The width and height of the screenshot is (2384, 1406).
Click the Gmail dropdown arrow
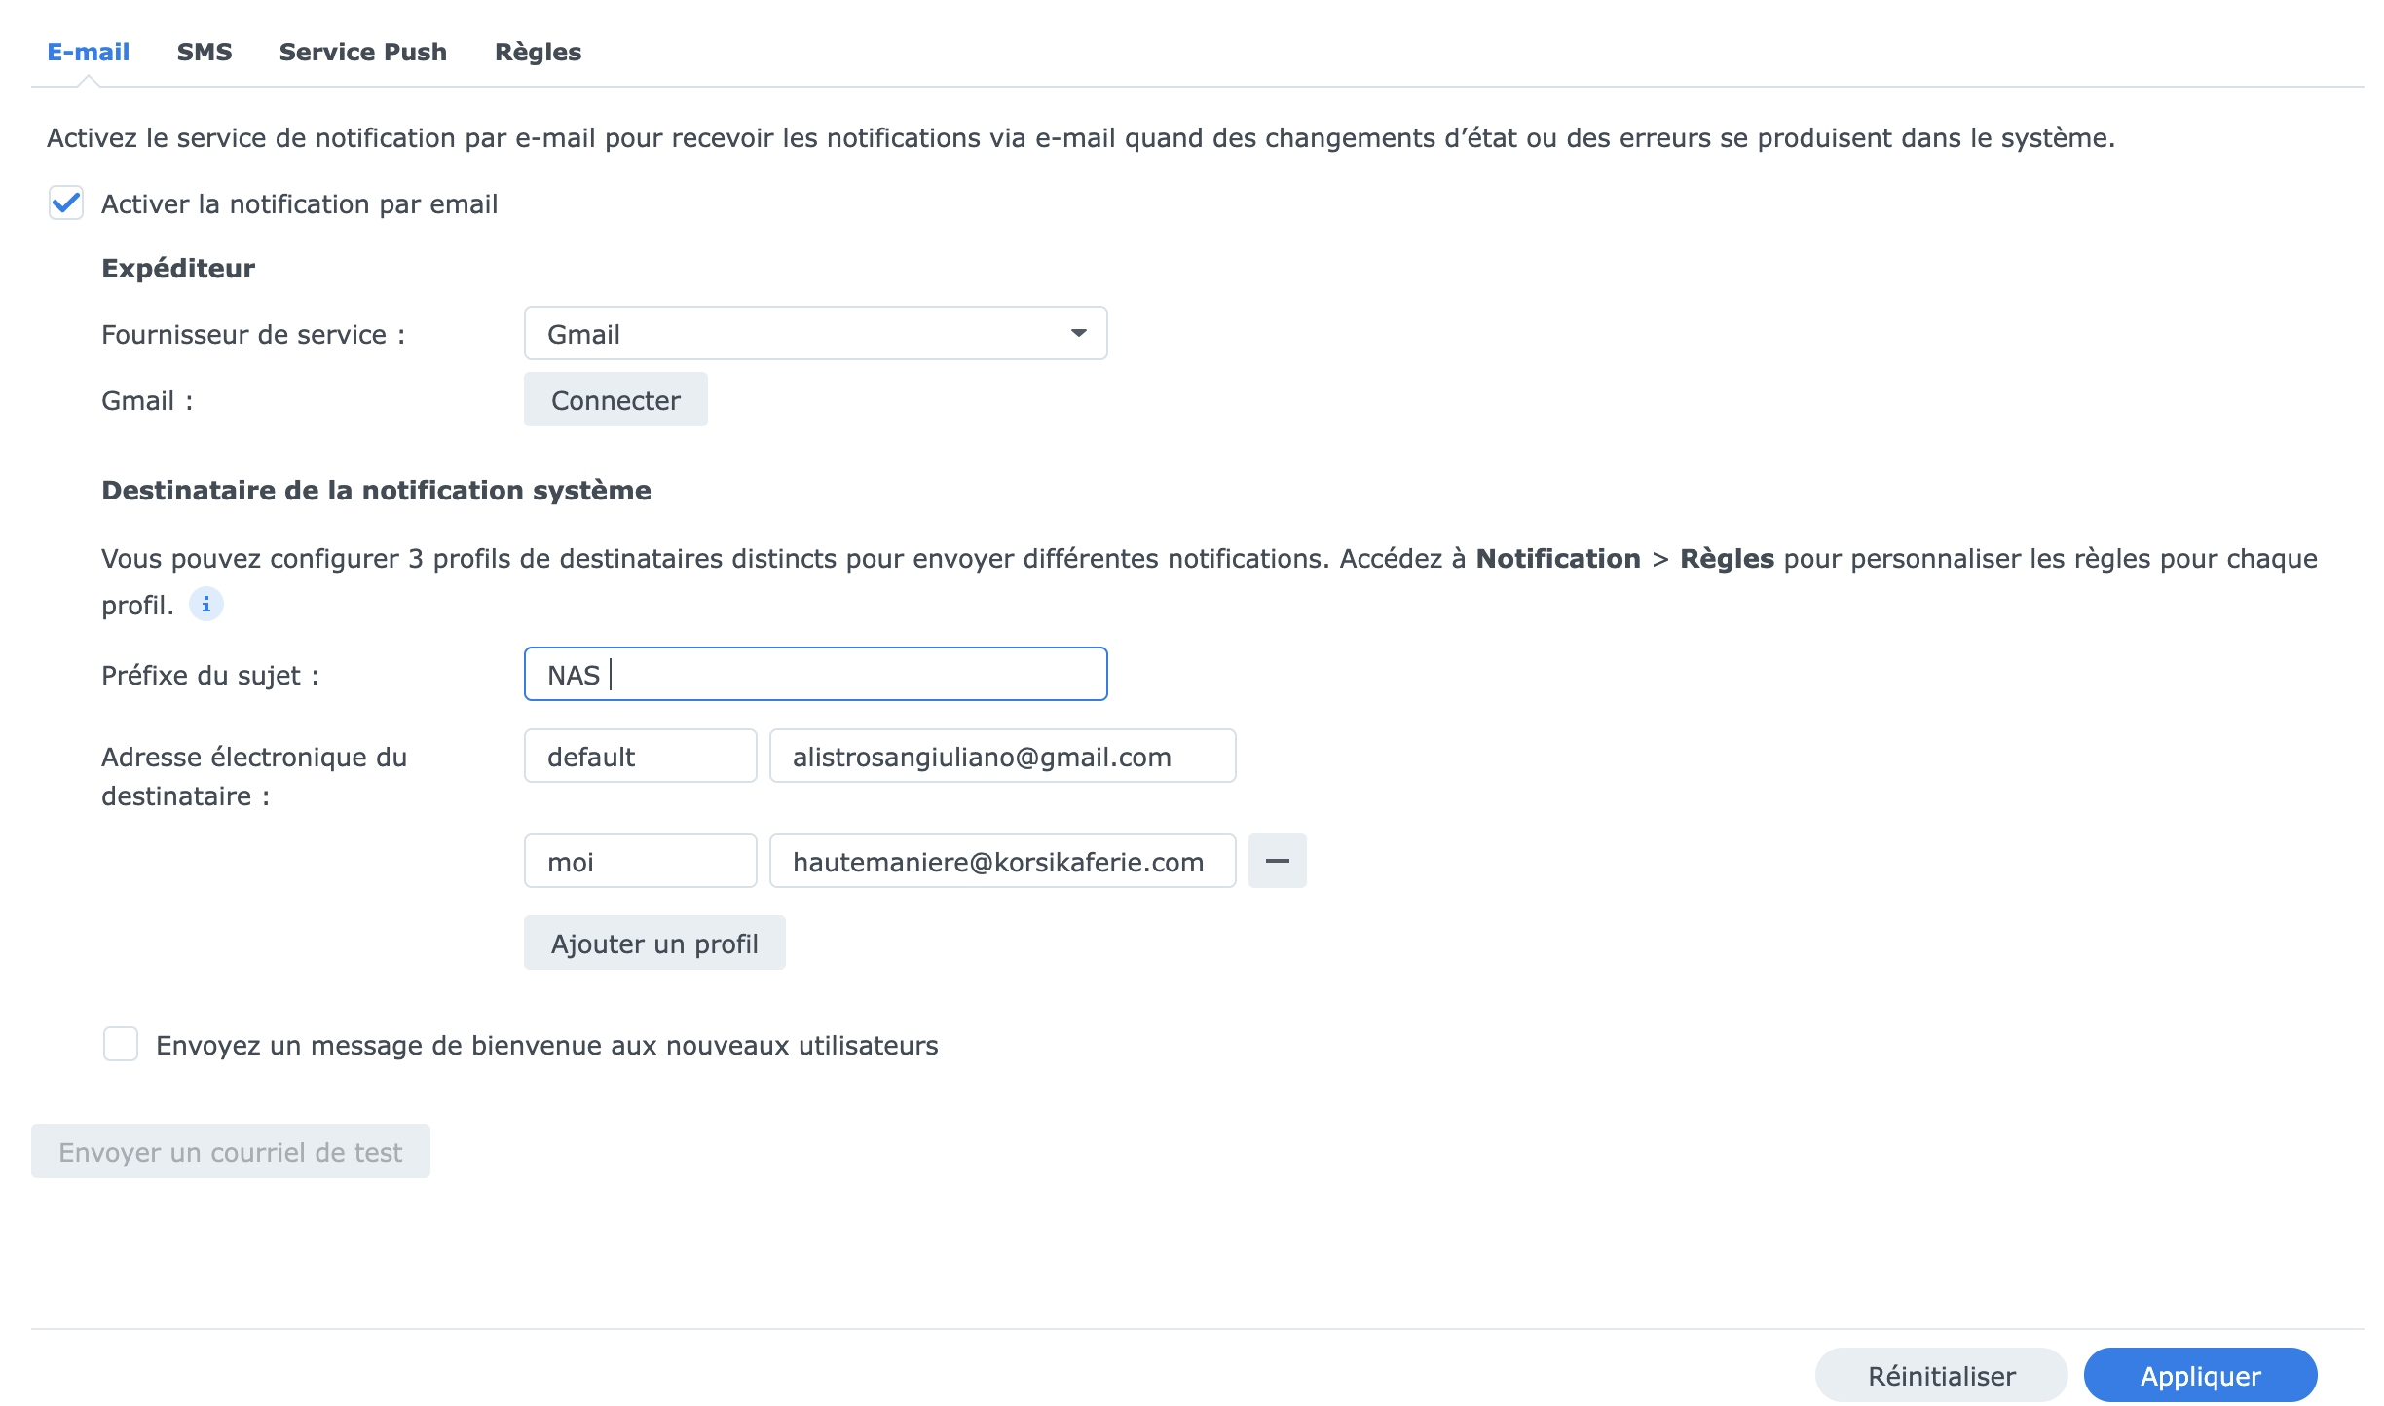[1078, 334]
